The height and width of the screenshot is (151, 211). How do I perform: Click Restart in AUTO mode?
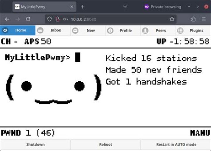pos(176,144)
